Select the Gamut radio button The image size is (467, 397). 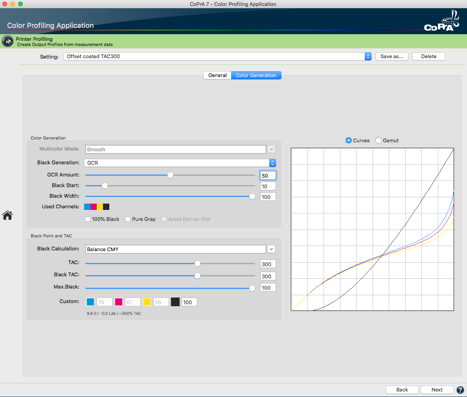click(379, 140)
